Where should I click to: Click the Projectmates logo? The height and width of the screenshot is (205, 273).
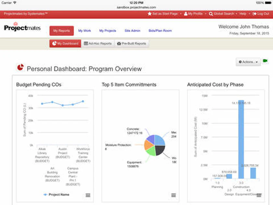coord(22,27)
